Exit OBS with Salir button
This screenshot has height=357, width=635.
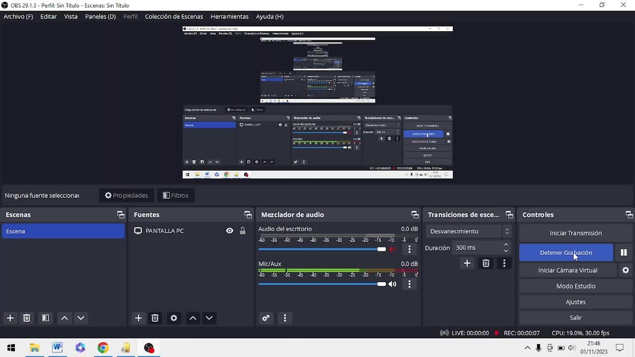pyautogui.click(x=575, y=318)
